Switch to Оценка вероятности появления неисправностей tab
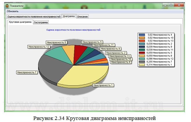This screenshot has width=191, height=122. tap(34, 17)
